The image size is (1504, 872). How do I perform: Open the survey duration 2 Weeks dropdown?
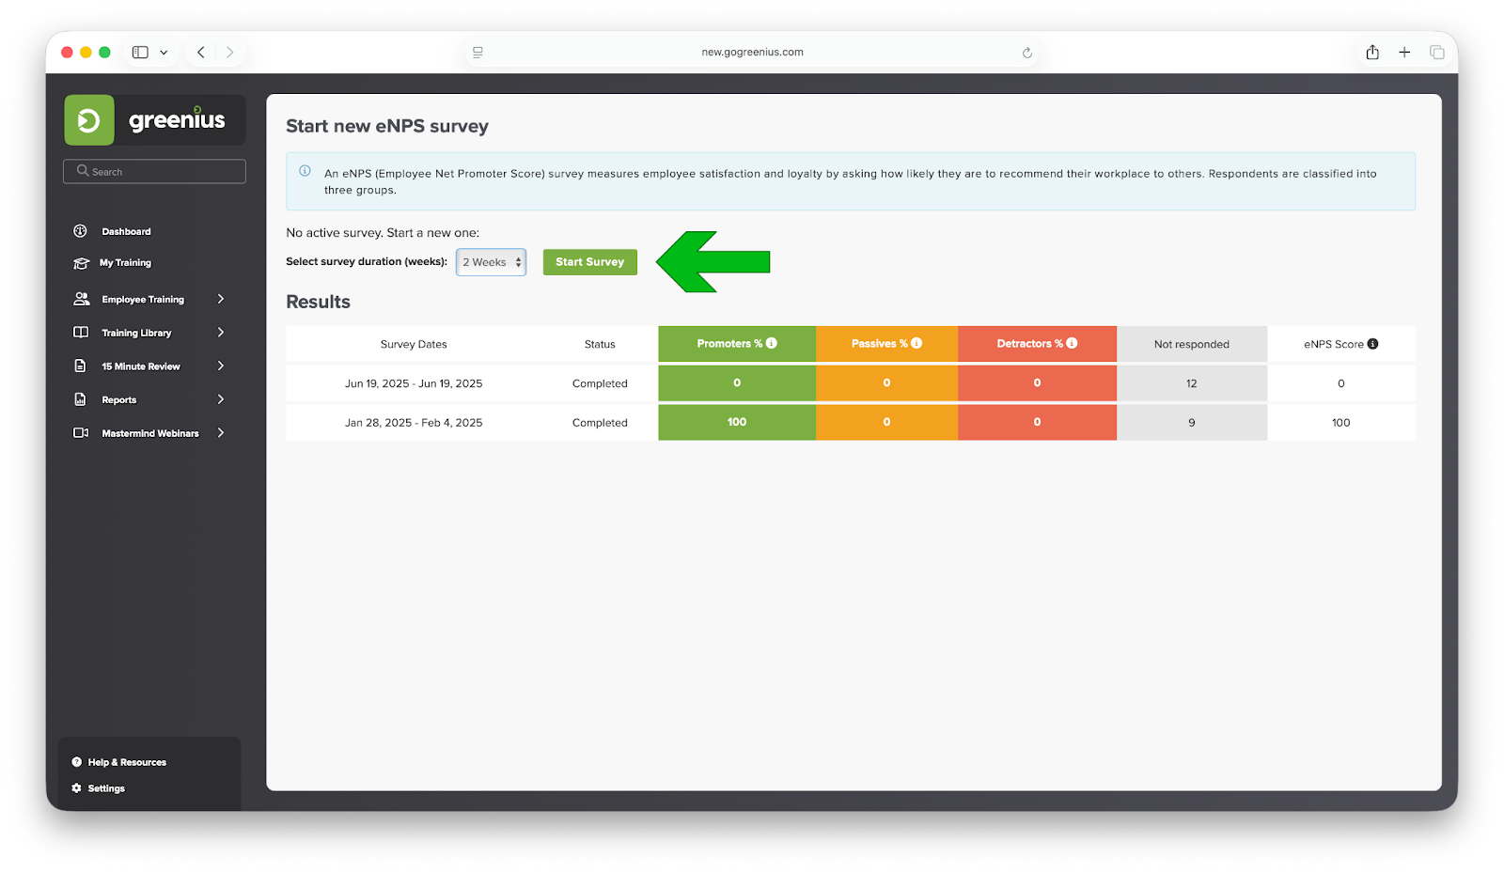point(491,262)
